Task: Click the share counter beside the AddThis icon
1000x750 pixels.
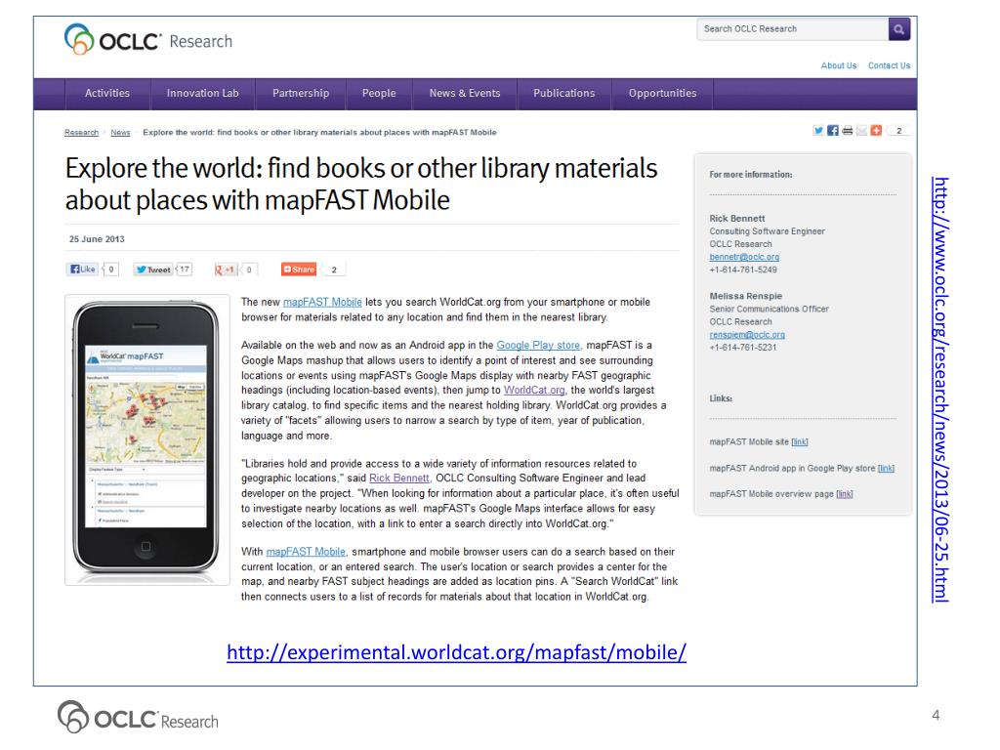Action: 898,131
